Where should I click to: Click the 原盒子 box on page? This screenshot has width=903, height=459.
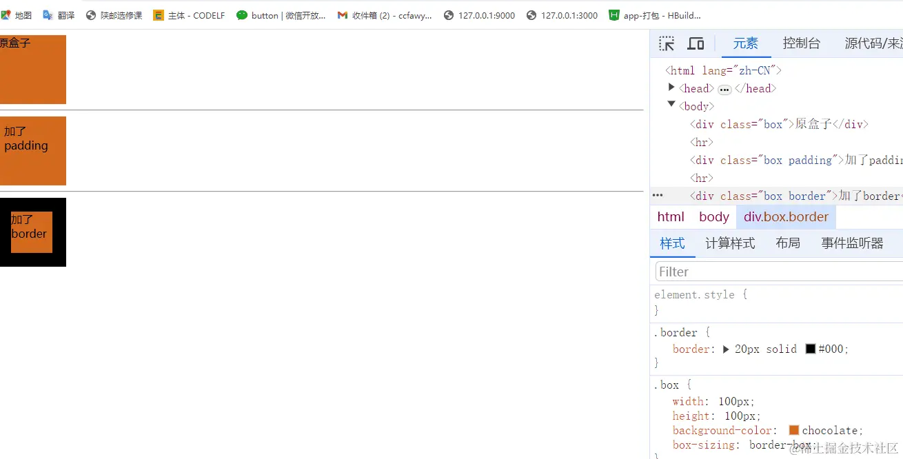[33, 70]
